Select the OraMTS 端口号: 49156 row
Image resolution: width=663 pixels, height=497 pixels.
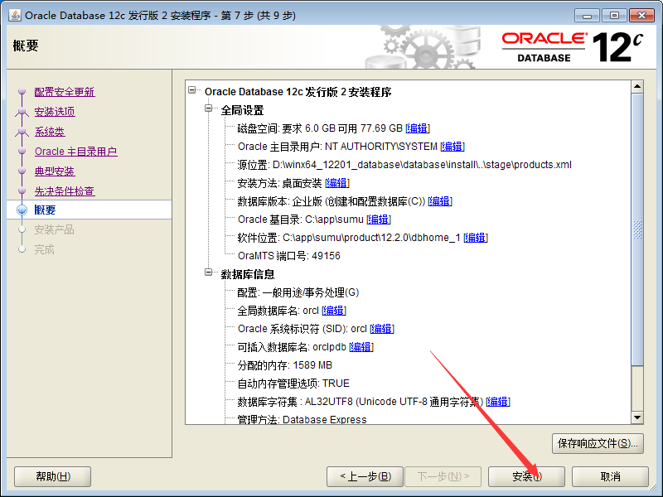coord(288,256)
